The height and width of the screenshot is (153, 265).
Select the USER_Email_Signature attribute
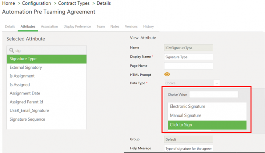coord(29,110)
